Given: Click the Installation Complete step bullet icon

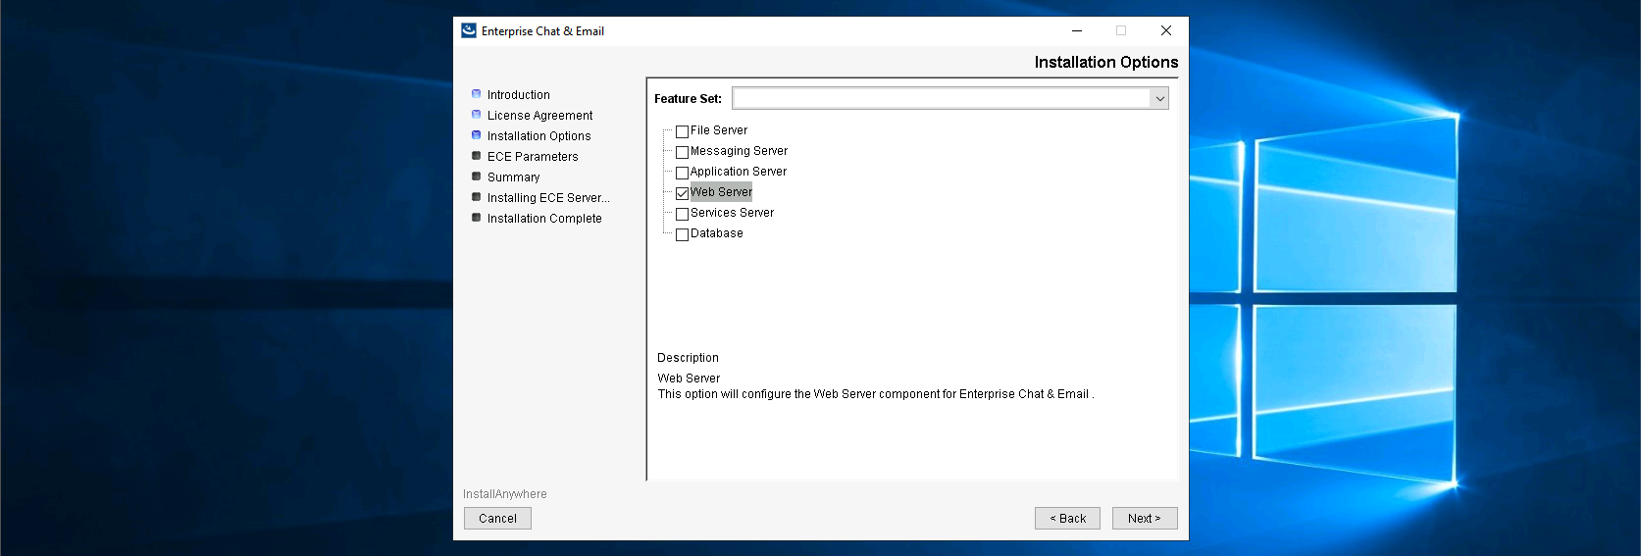Looking at the screenshot, I should [x=477, y=218].
